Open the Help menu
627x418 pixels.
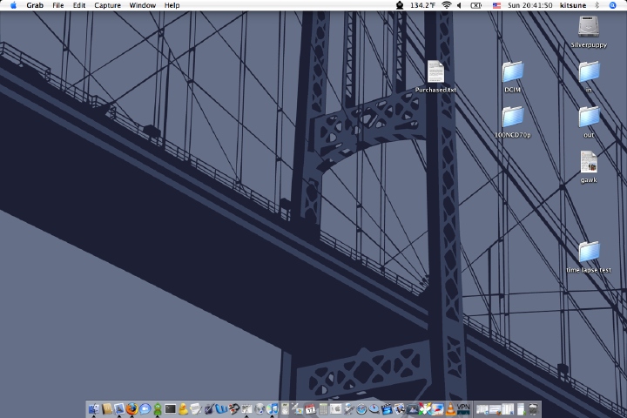[x=172, y=5]
